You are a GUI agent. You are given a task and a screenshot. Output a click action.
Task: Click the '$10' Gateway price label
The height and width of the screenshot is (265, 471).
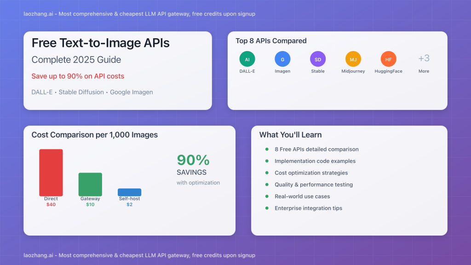(x=90, y=205)
